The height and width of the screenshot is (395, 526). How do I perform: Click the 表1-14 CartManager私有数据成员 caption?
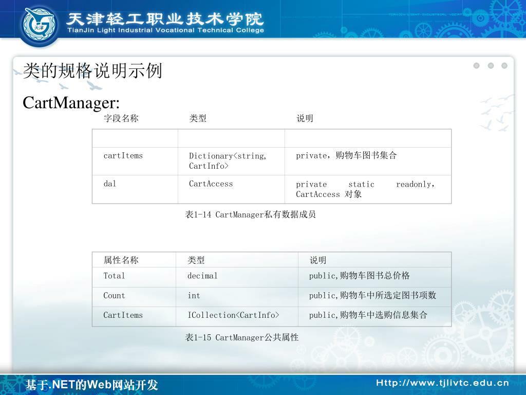pos(250,214)
